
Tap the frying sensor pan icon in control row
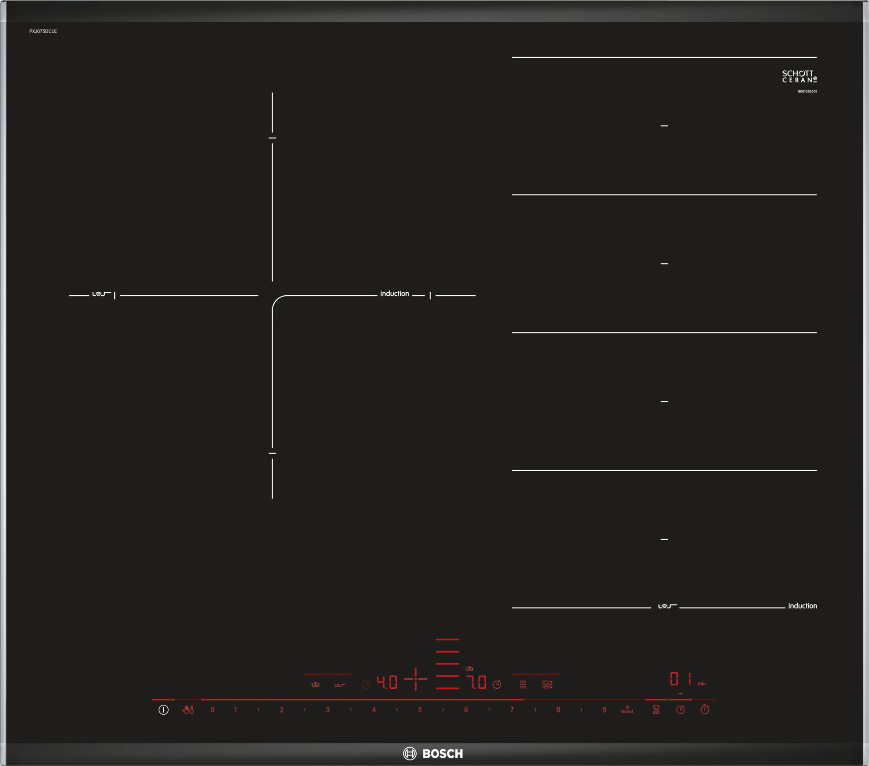(x=340, y=685)
